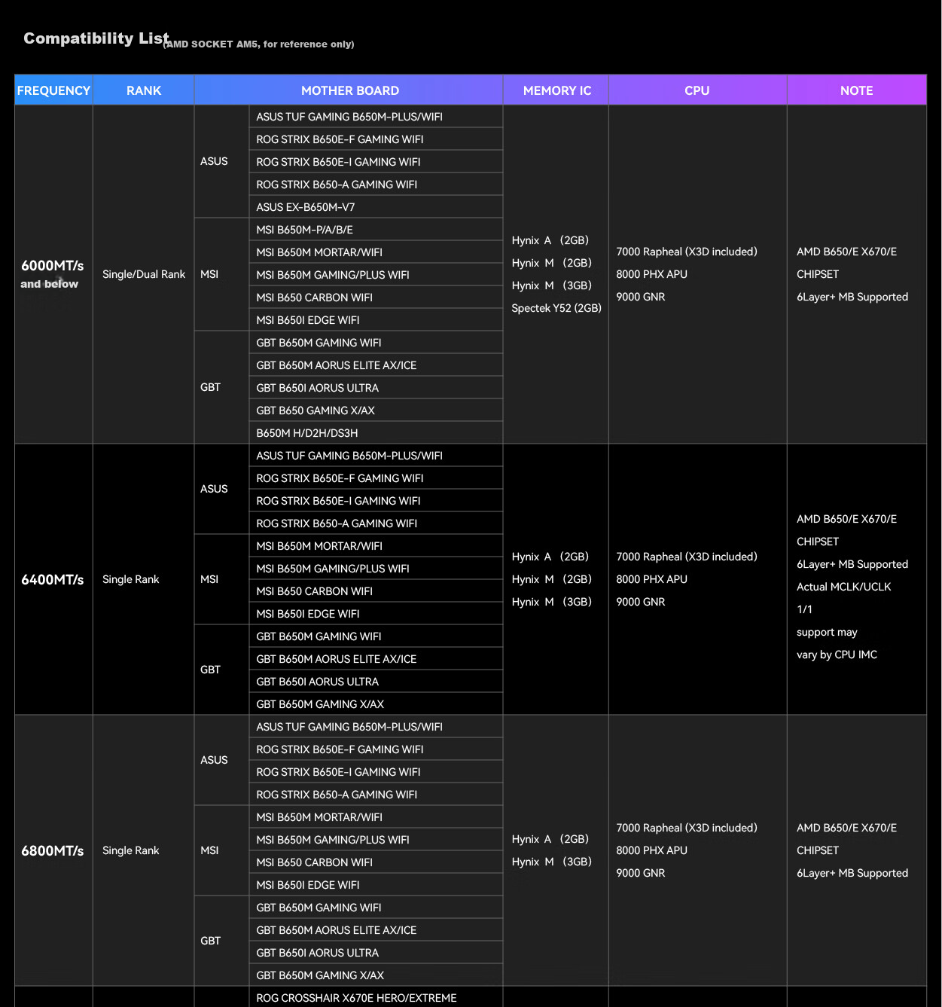Click Hynix A (2GB) in the 6400MT/s section

pyautogui.click(x=550, y=557)
